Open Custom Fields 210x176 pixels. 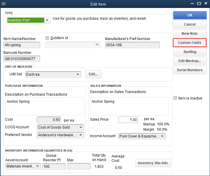pos(190,43)
